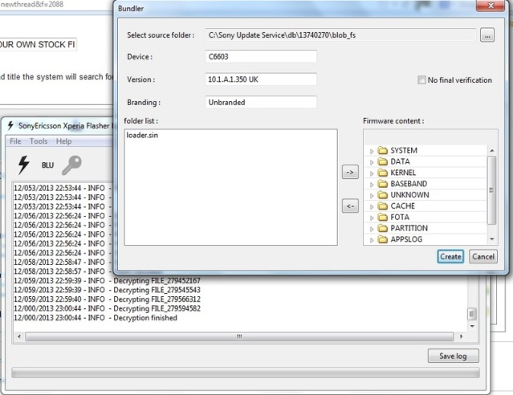Select the PARTITION tree label
Viewport: 513px width, 395px height.
coord(409,229)
